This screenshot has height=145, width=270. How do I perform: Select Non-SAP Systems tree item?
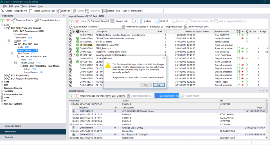[x=13, y=104]
